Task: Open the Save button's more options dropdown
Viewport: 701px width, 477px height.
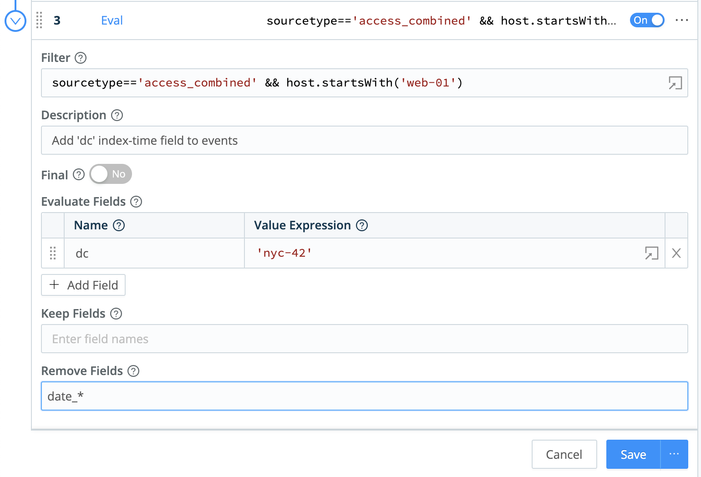Action: [674, 454]
